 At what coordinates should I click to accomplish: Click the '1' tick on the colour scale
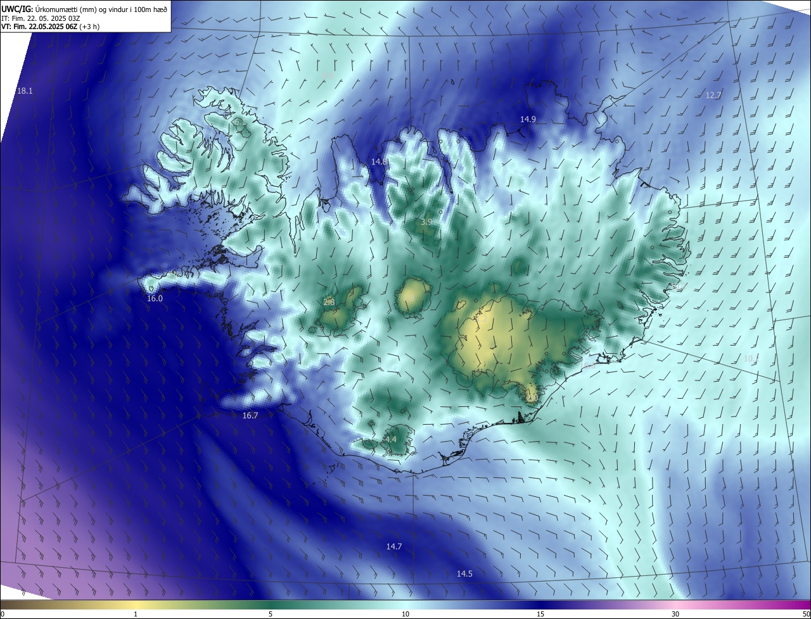136,614
